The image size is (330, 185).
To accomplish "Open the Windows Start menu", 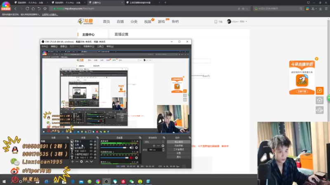I will (4, 182).
